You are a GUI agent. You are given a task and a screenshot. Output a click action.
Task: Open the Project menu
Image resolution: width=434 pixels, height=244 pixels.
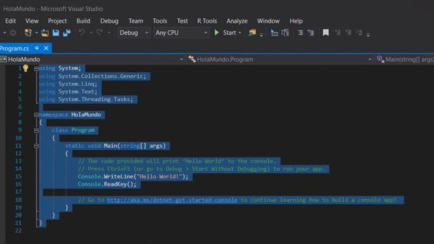coord(57,21)
